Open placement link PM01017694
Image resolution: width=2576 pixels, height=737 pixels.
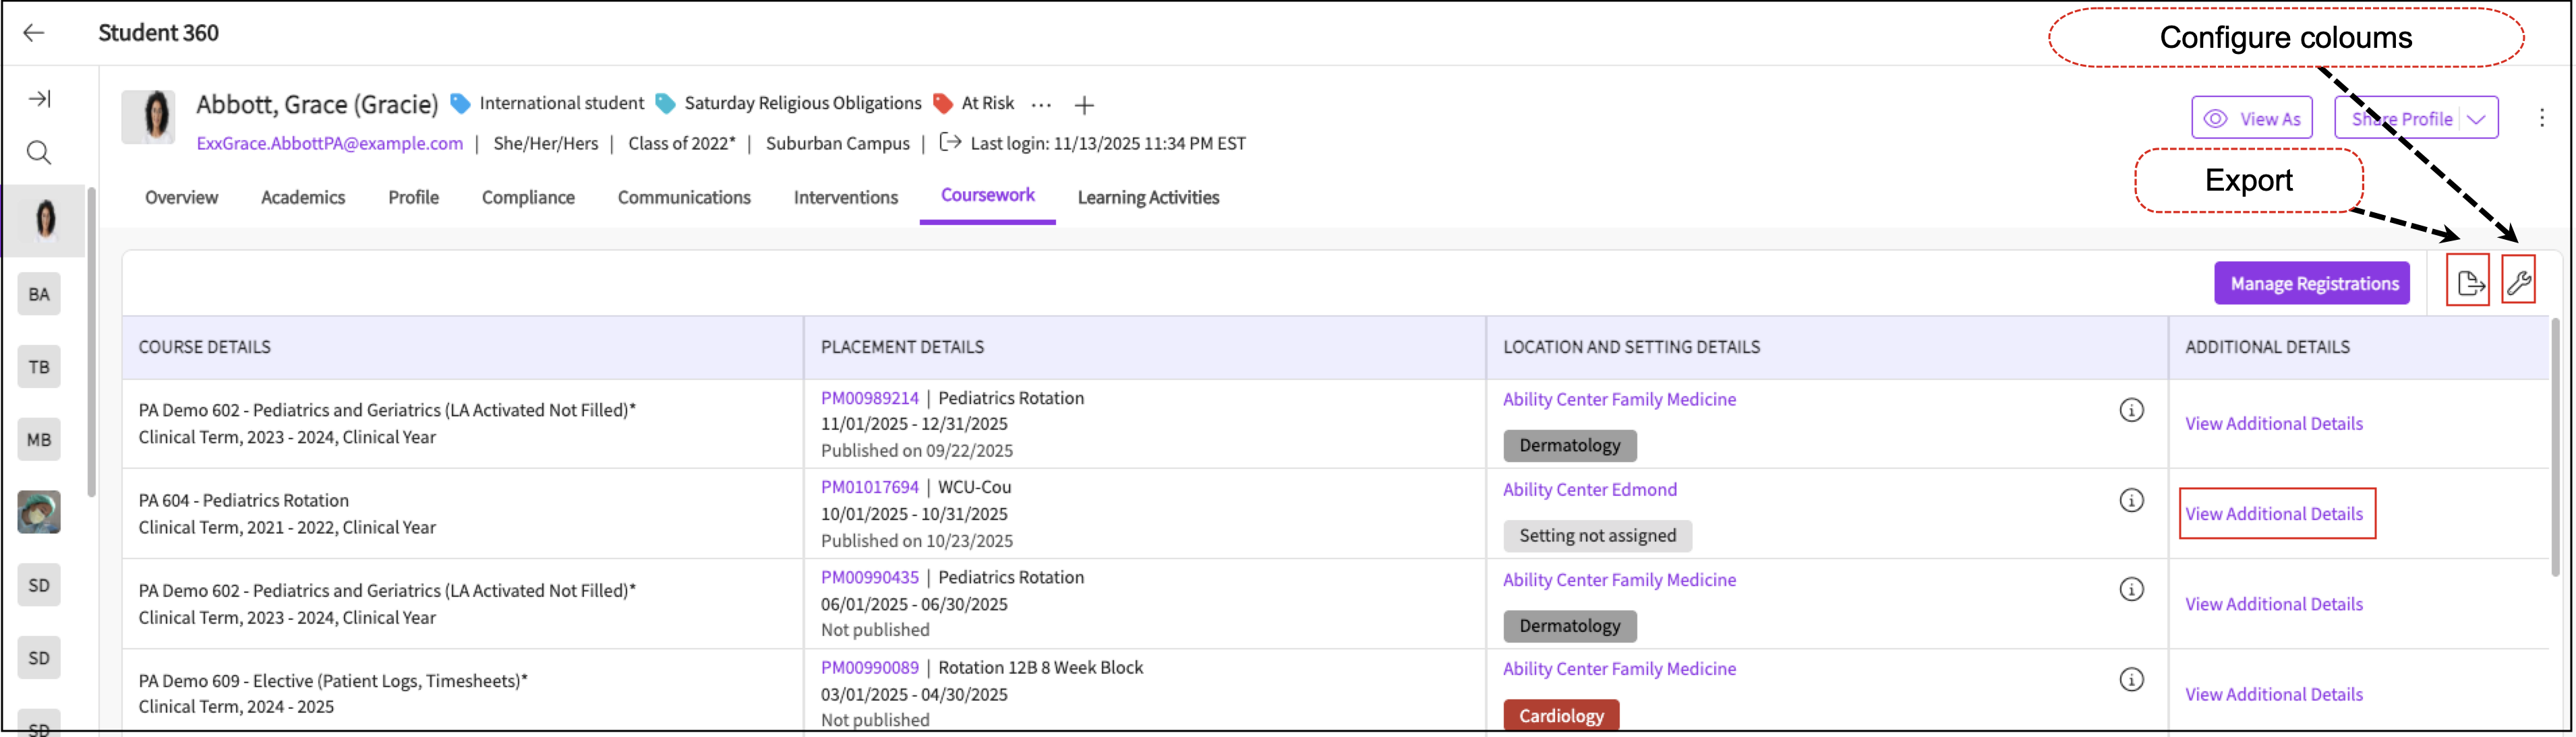pyautogui.click(x=869, y=487)
